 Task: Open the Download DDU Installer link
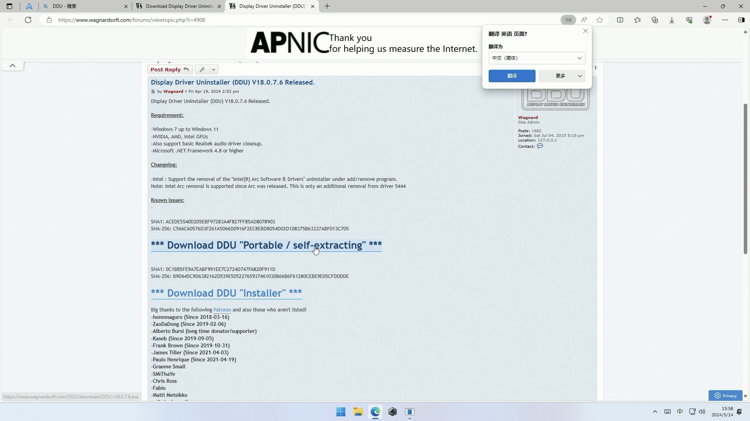click(226, 293)
